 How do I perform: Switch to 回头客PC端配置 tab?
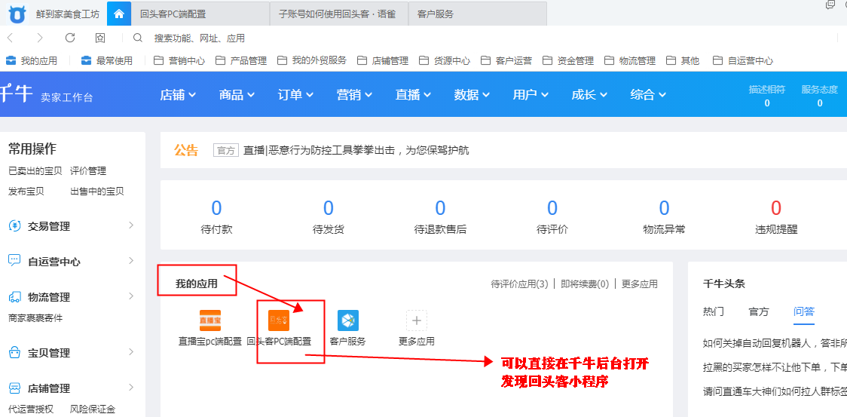200,14
